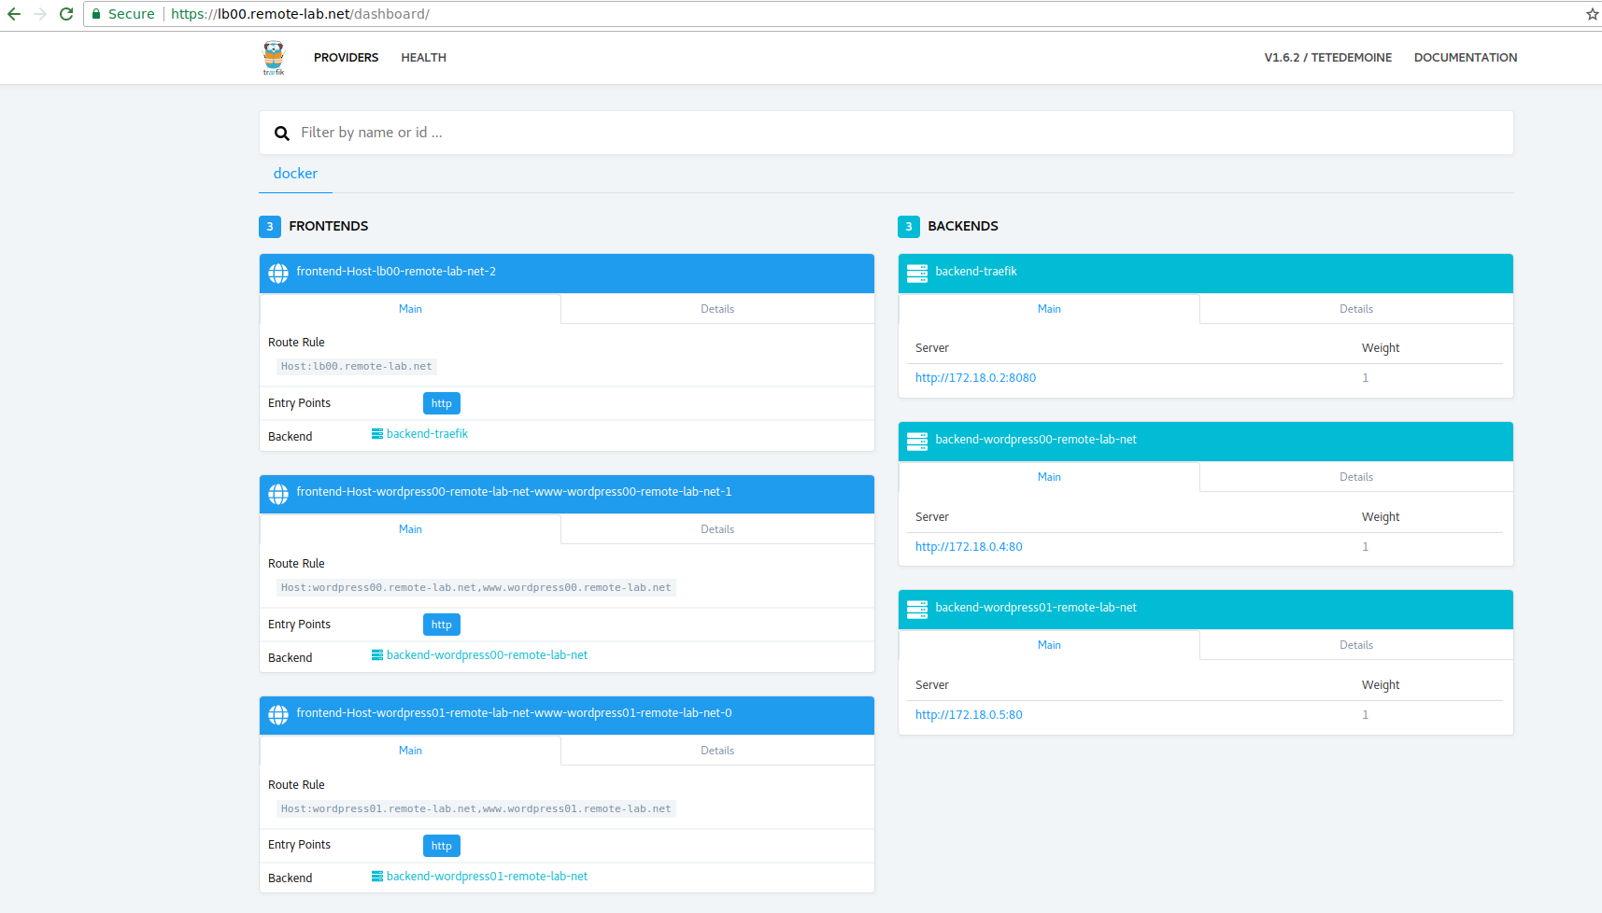The width and height of the screenshot is (1602, 913).
Task: Open Details tab of backend-wordpress01-remote-lab-net
Action: [1356, 645]
